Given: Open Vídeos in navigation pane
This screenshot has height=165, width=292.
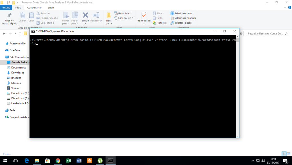Looking at the screenshot, I should point(13,88).
